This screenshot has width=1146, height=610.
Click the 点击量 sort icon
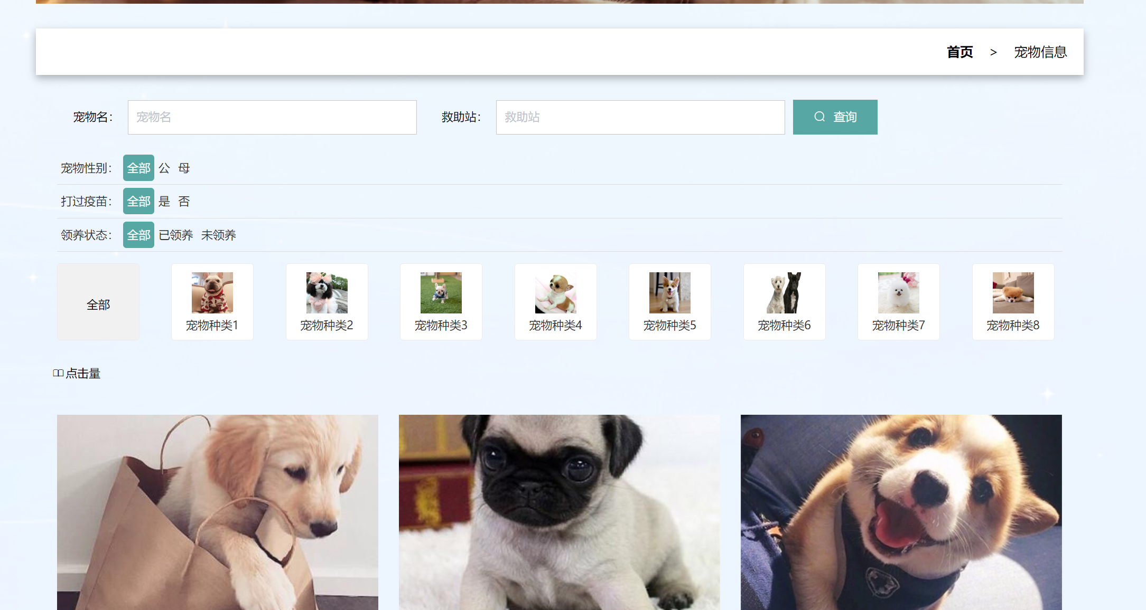[x=58, y=373]
